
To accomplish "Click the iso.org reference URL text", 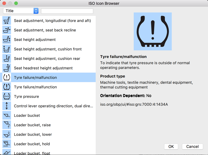I will click(x=134, y=104).
